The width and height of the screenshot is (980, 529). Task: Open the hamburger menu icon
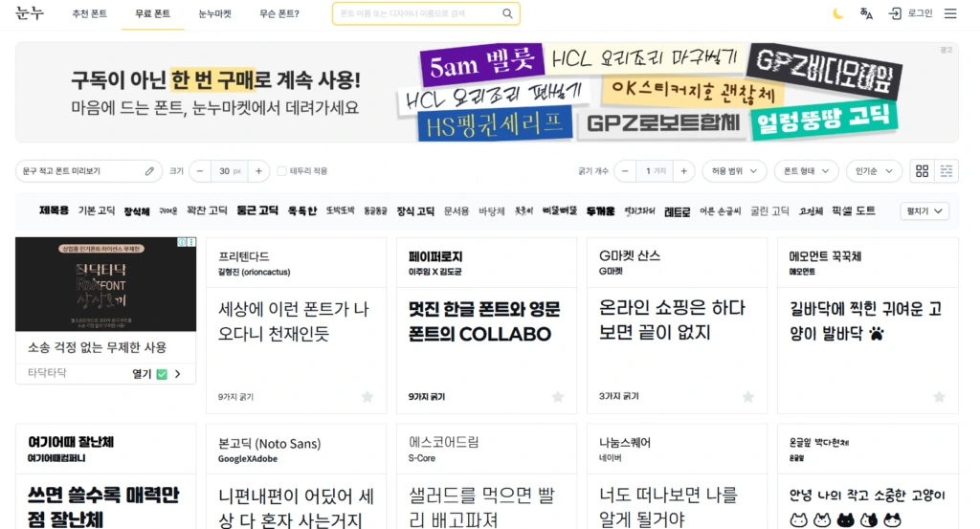[950, 13]
